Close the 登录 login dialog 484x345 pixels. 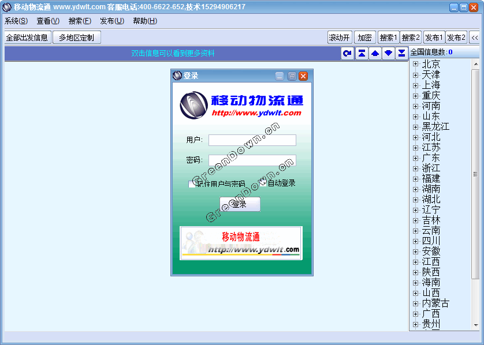303,76
